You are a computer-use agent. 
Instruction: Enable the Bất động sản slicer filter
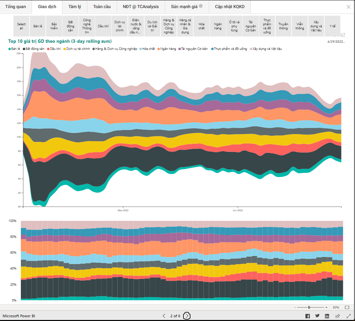[x=70, y=26]
